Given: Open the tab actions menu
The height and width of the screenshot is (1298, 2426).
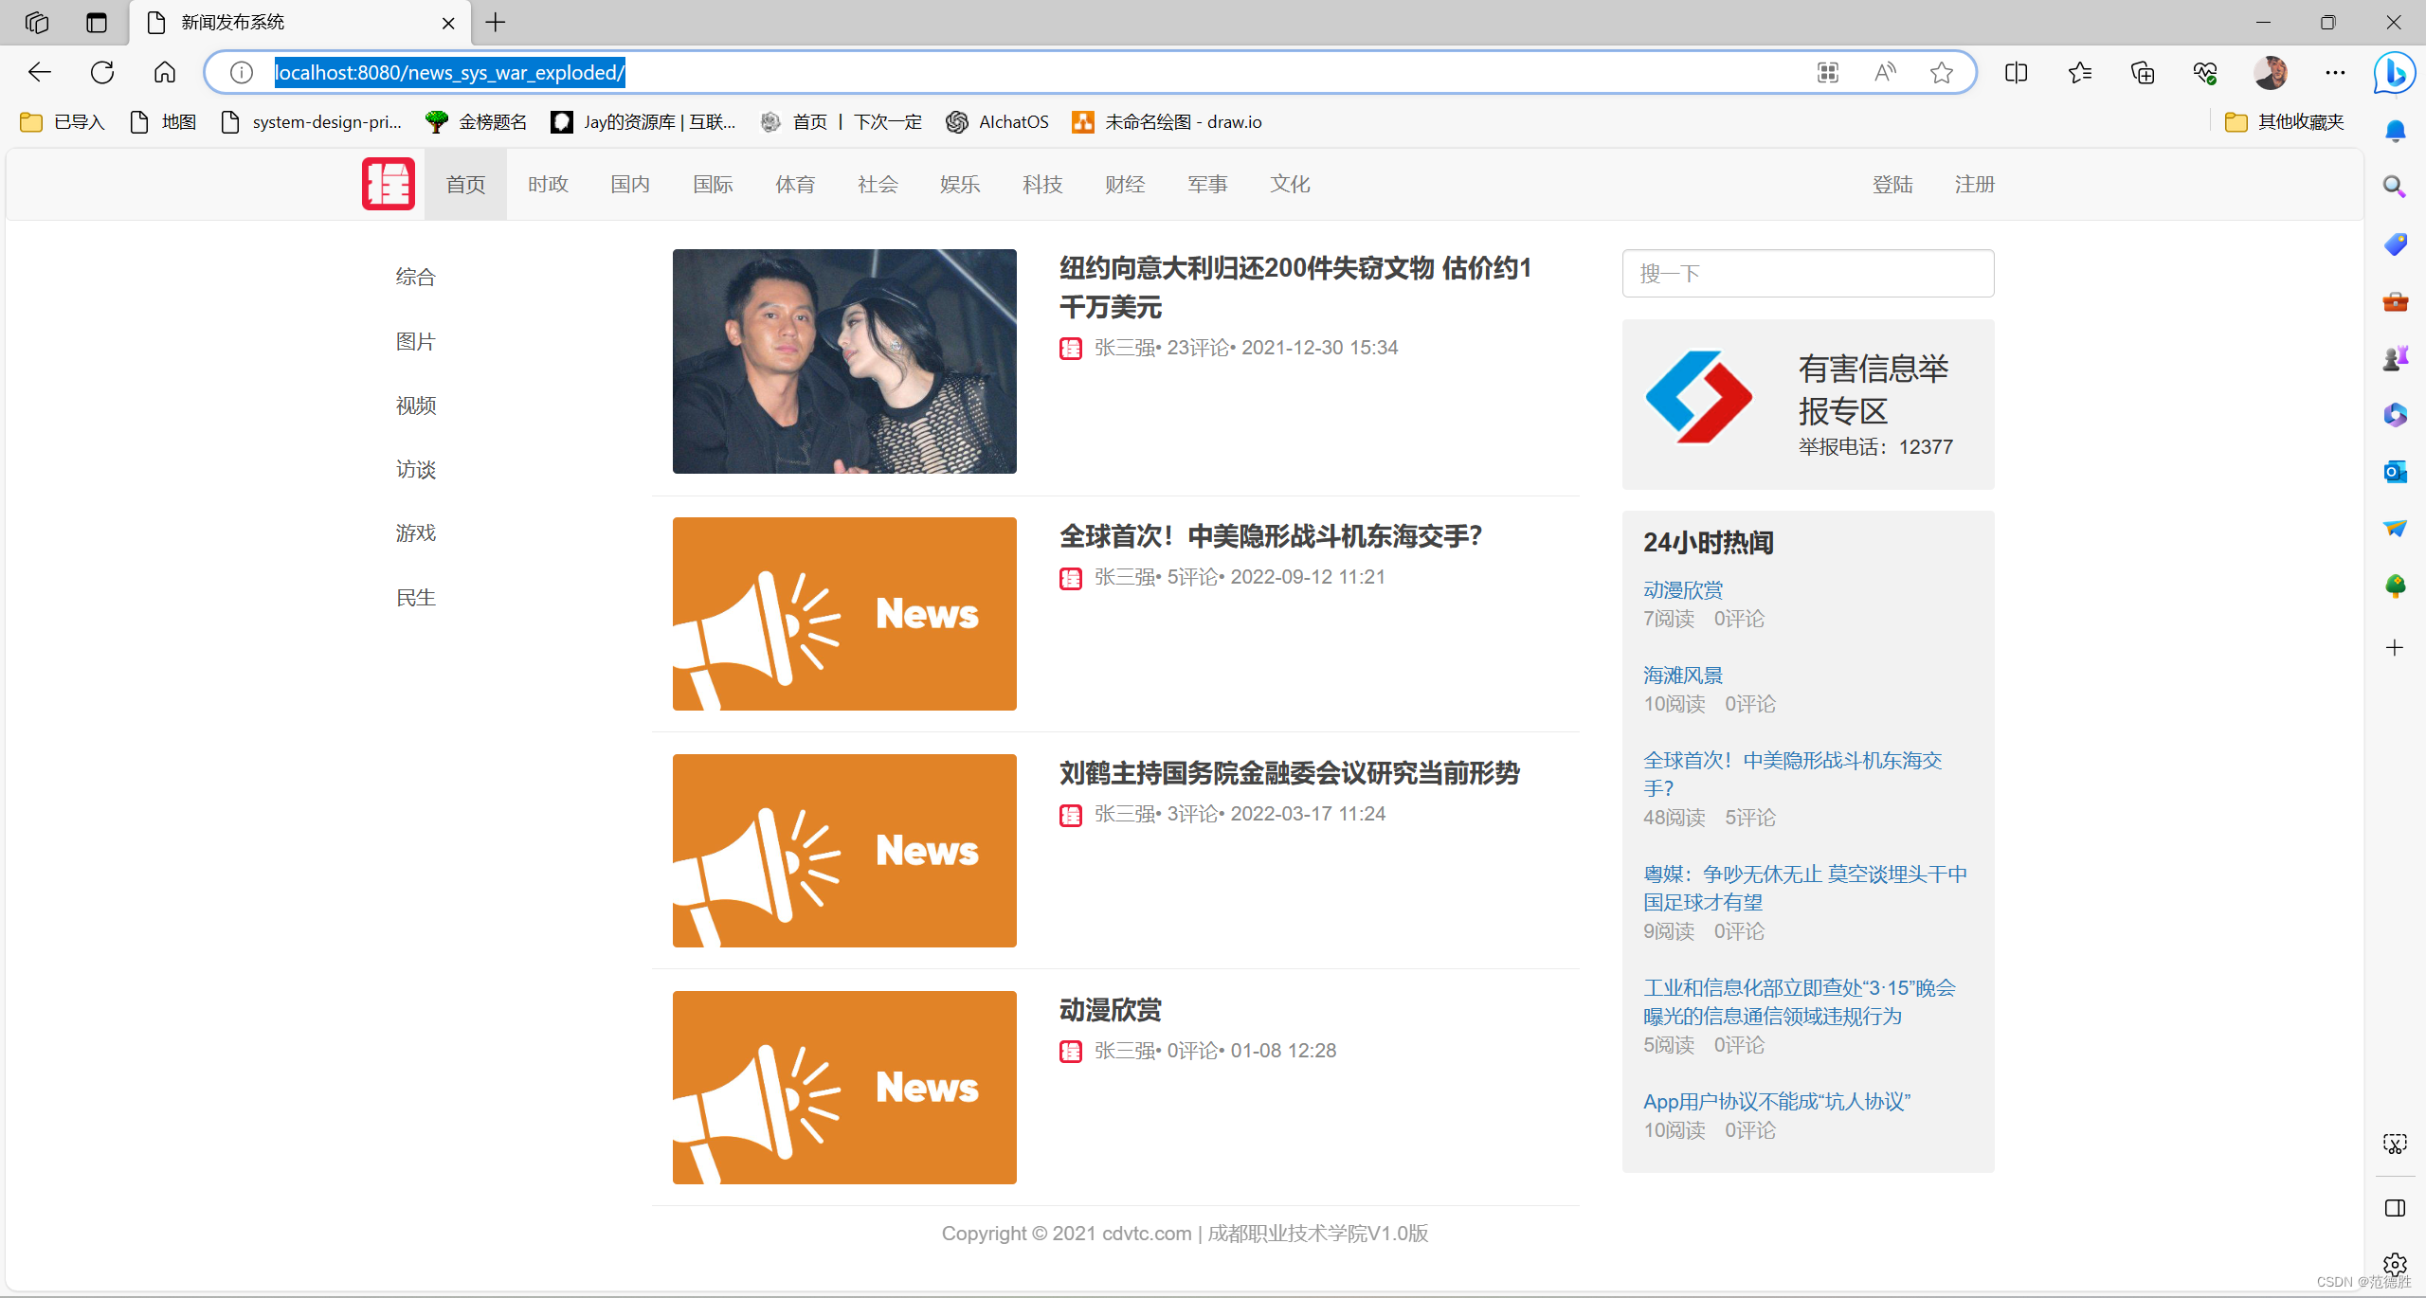Looking at the screenshot, I should tap(97, 23).
